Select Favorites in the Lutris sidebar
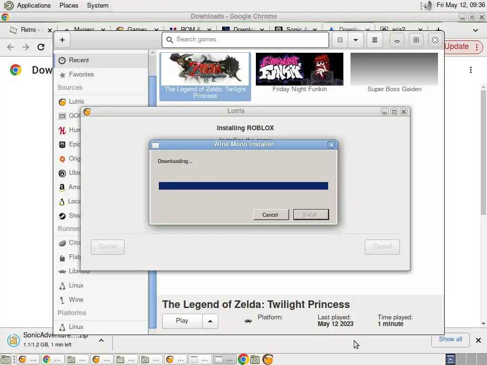Viewport: 487px width, 365px height. (101, 75)
